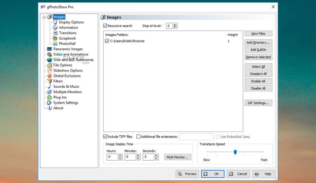Toggle Include TIFF files checkbox
This screenshot has height=183, width=316.
click(105, 136)
